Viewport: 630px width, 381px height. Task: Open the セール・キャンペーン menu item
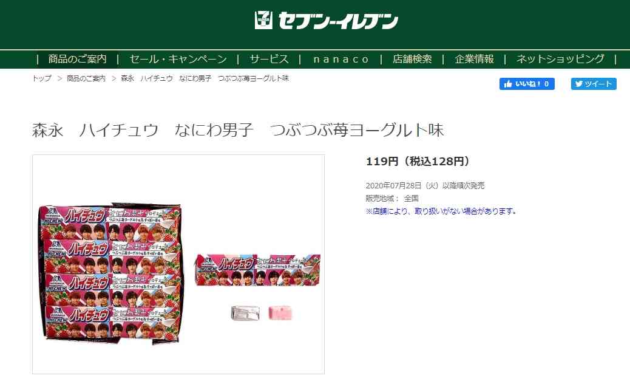[178, 59]
